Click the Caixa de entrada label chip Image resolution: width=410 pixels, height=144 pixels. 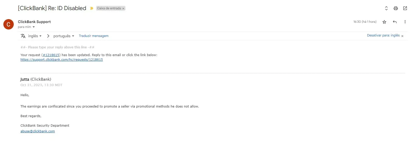pos(109,8)
